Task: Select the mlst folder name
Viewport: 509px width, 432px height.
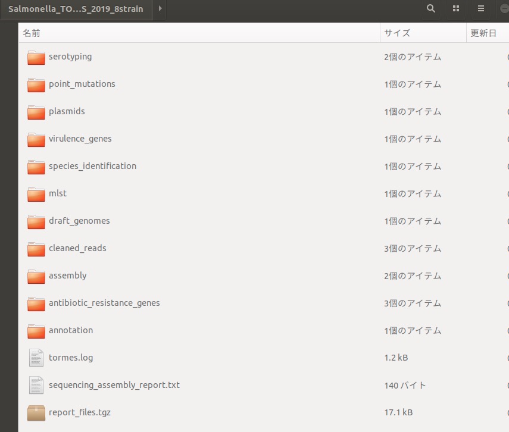Action: [x=58, y=193]
